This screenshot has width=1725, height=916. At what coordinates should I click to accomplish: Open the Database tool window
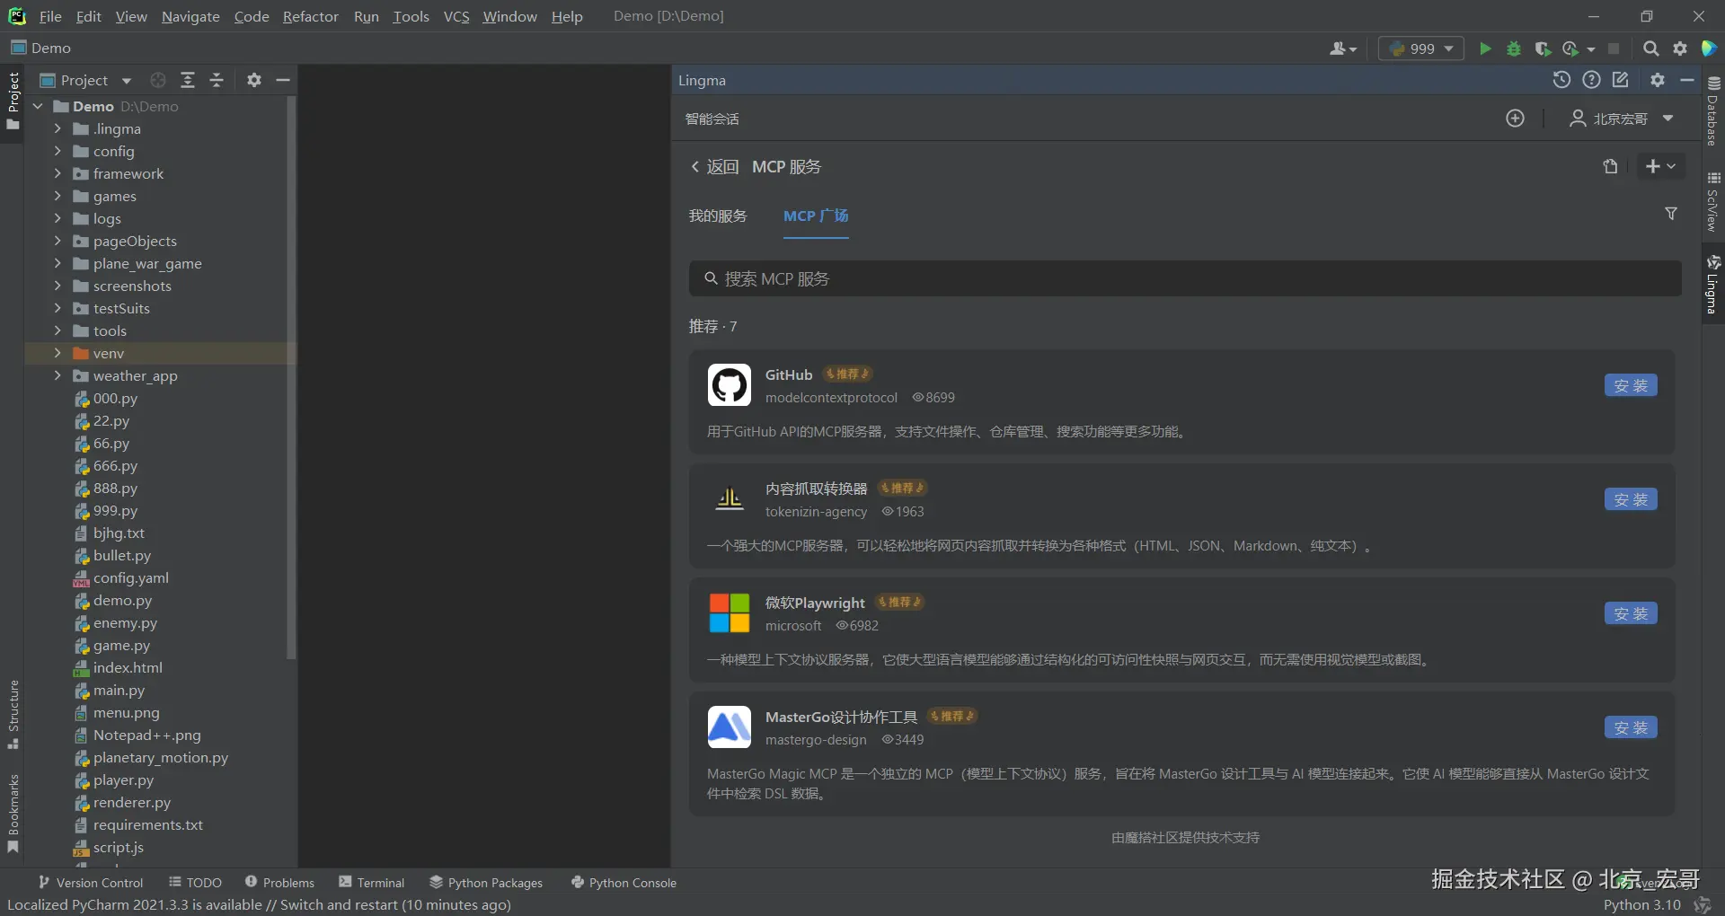(x=1713, y=111)
